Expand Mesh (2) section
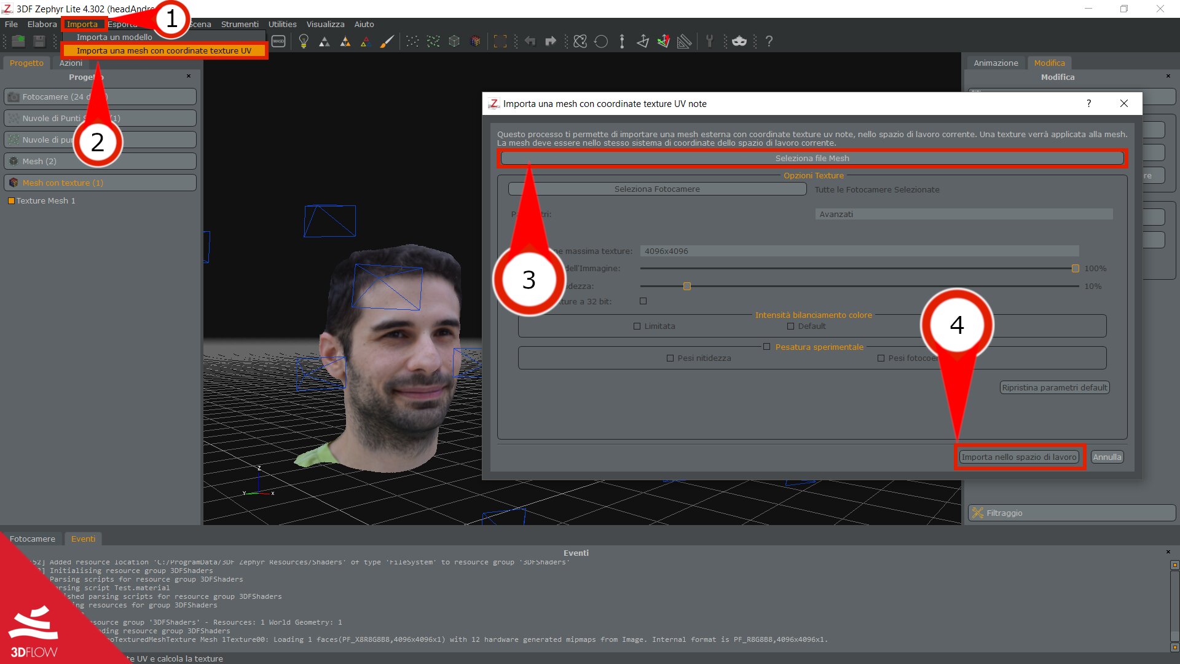This screenshot has width=1180, height=664. pyautogui.click(x=100, y=161)
